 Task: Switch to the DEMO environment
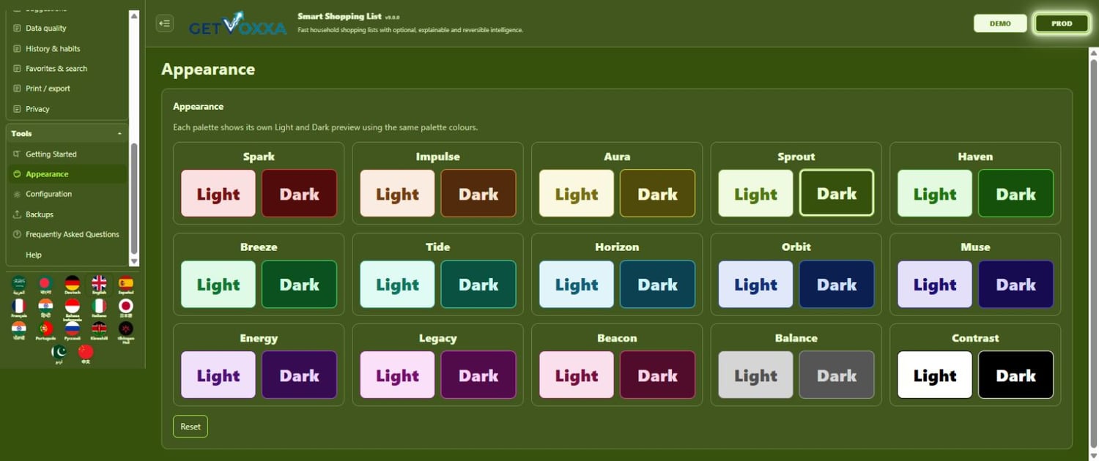pos(1000,23)
